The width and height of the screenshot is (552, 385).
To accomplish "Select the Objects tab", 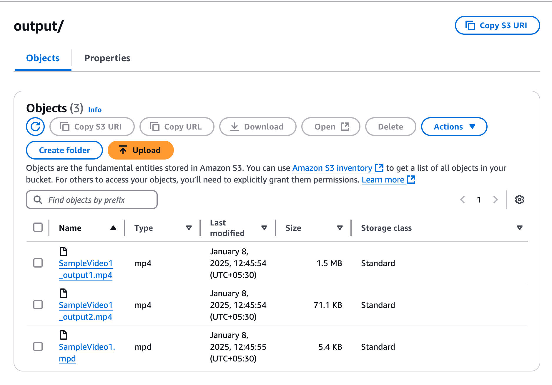I will [x=43, y=58].
